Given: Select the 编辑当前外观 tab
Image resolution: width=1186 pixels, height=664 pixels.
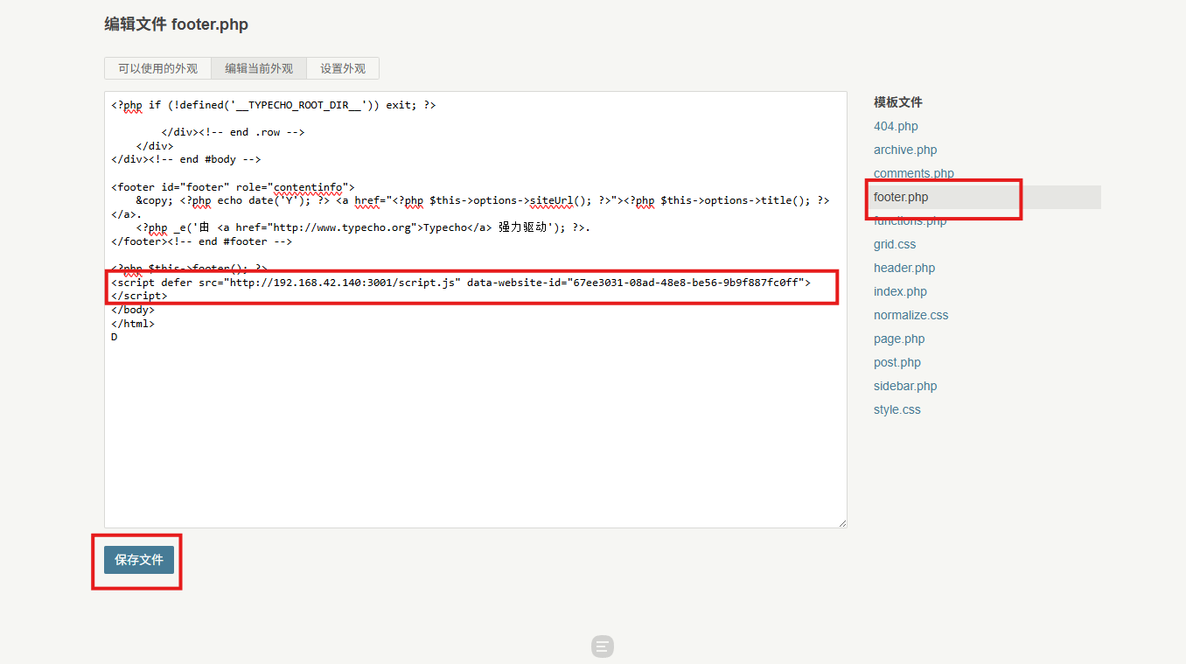Looking at the screenshot, I should coord(259,68).
